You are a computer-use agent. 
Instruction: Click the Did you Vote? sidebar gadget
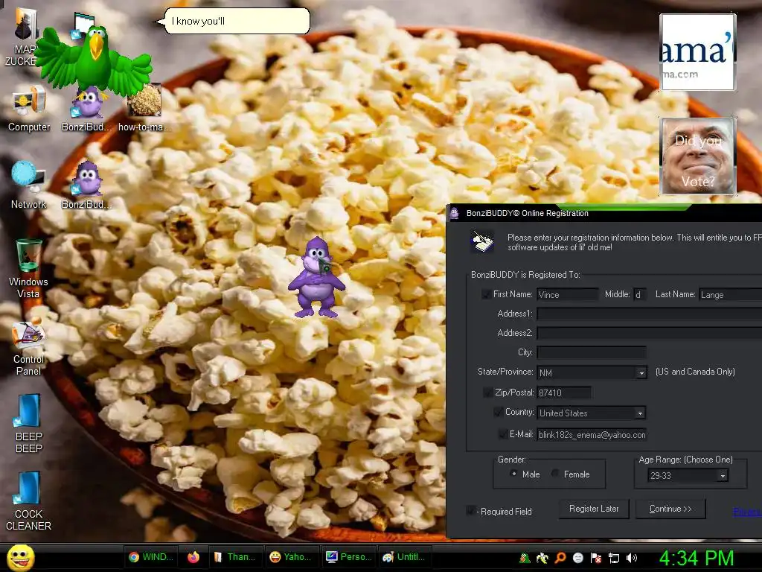point(698,156)
